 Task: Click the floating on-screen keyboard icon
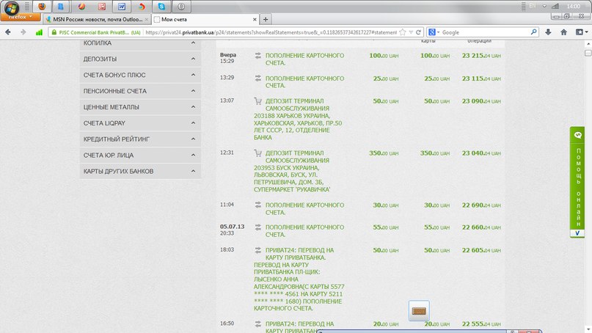click(x=419, y=311)
